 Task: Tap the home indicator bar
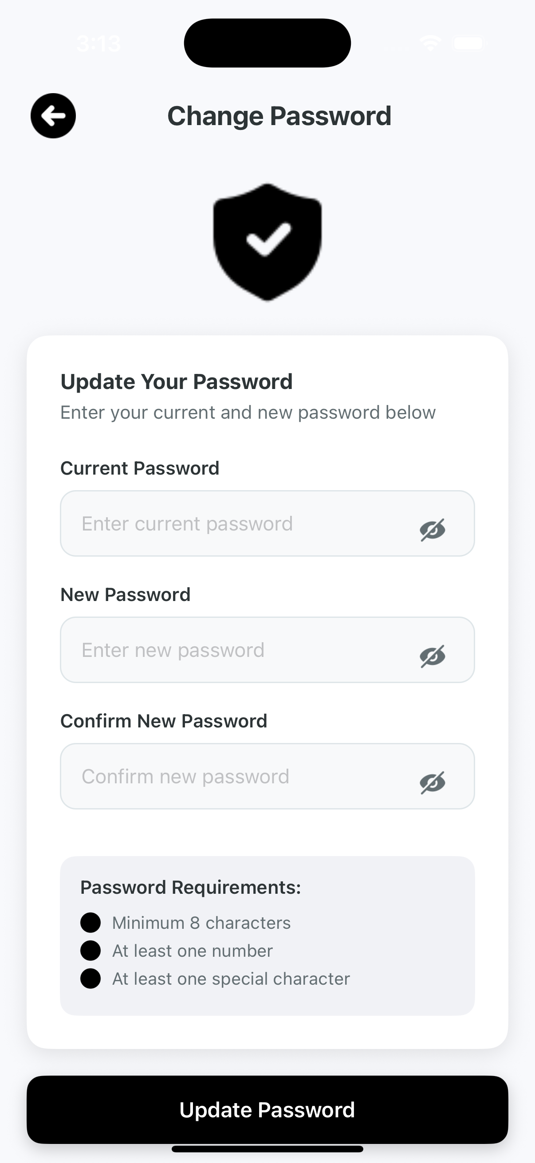click(267, 1149)
